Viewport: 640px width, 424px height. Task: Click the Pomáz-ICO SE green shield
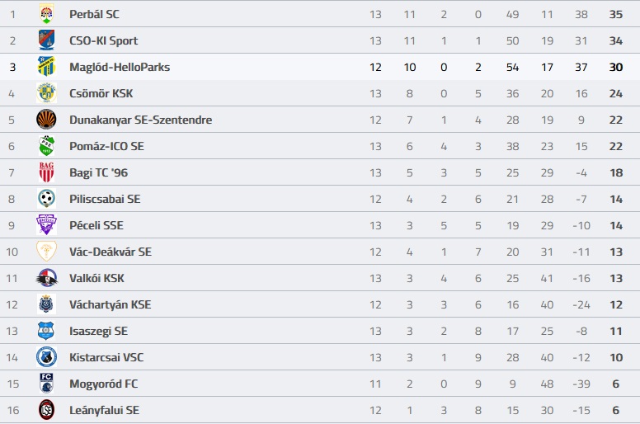46,146
